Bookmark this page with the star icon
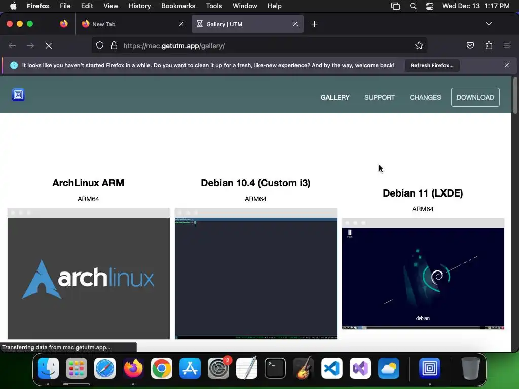Screen dimensions: 519x389 coord(419,45)
